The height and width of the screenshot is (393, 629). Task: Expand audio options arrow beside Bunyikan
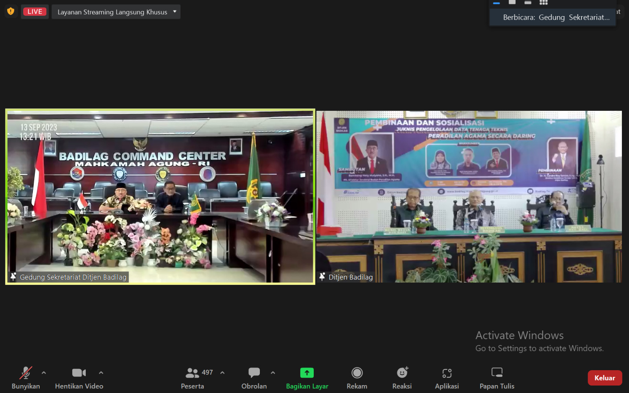point(44,373)
